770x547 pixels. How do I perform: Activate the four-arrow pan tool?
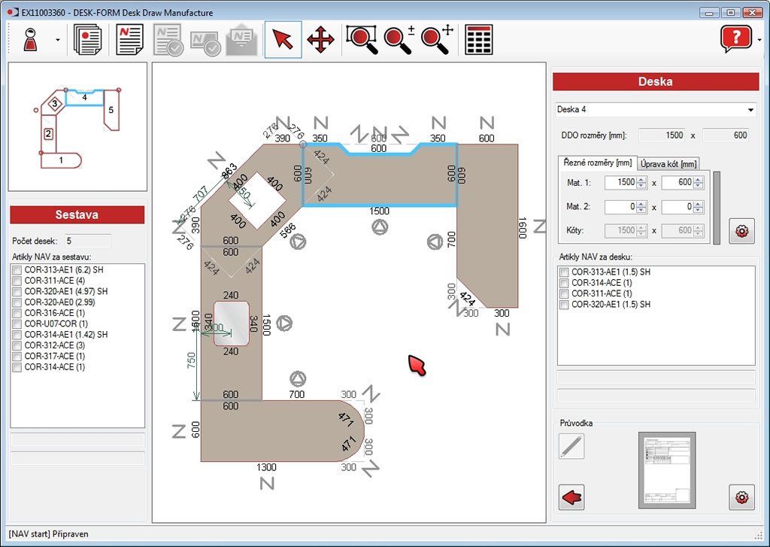pos(321,40)
